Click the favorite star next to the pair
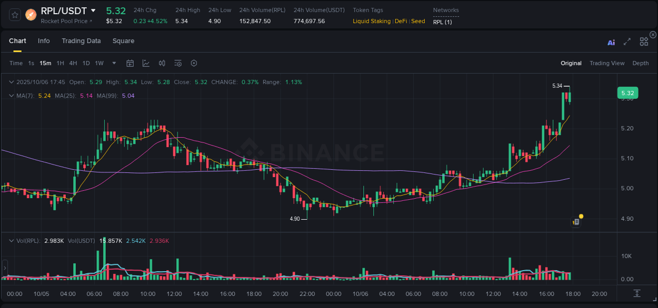Viewport: 658px width, 308px height. point(14,14)
